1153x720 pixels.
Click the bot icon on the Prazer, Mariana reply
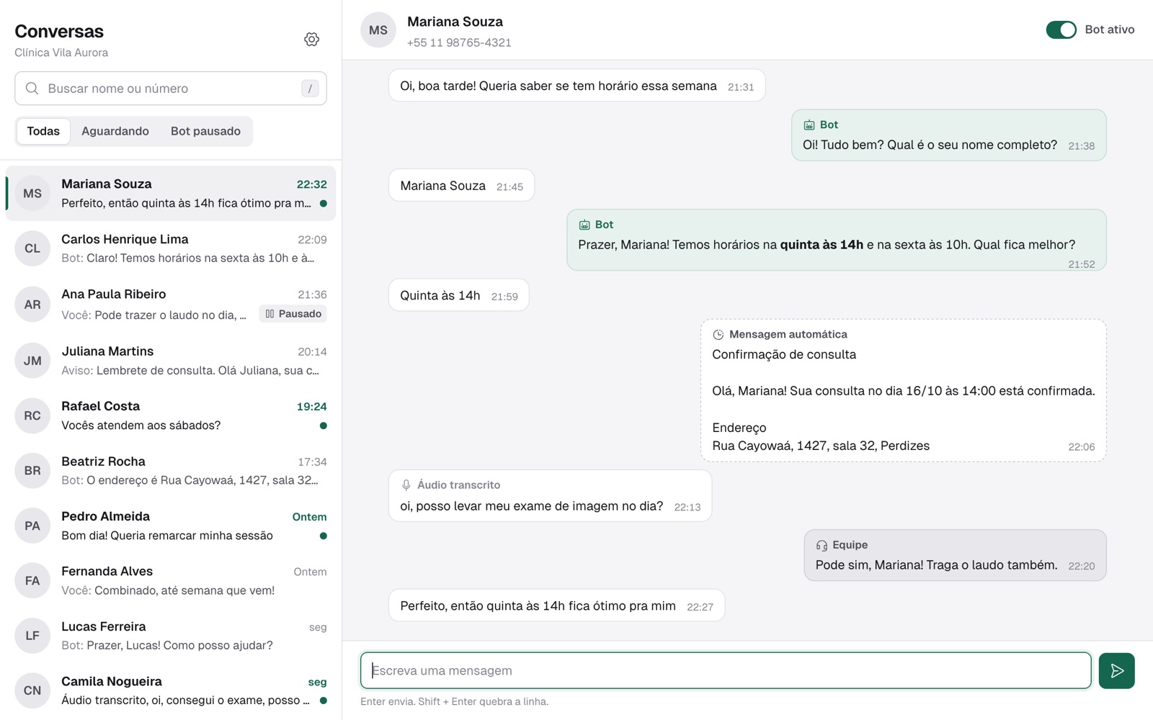click(584, 225)
